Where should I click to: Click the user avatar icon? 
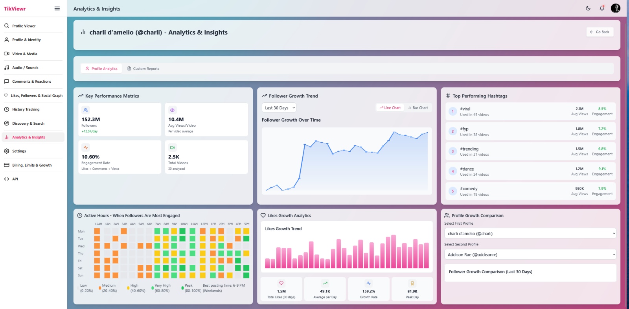615,8
